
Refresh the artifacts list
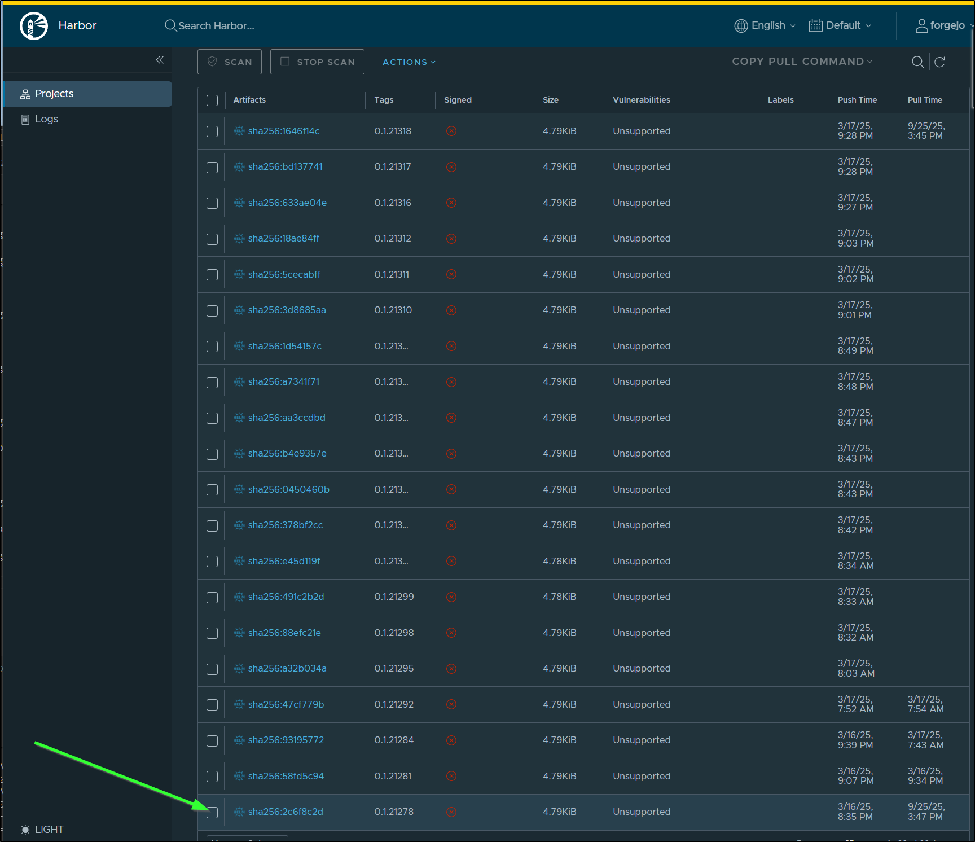coord(939,62)
